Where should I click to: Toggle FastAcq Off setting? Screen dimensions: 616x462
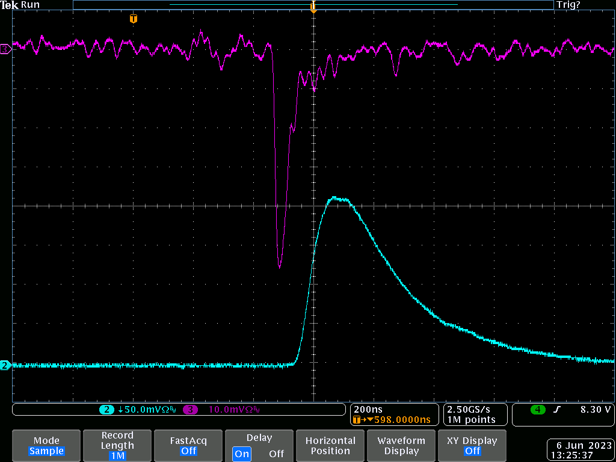click(188, 446)
